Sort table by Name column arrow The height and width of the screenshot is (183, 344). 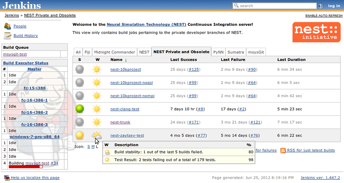click(126, 60)
